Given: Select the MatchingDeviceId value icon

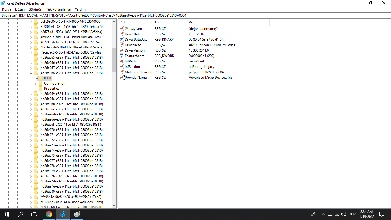Looking at the screenshot, I should pyautogui.click(x=122, y=72).
